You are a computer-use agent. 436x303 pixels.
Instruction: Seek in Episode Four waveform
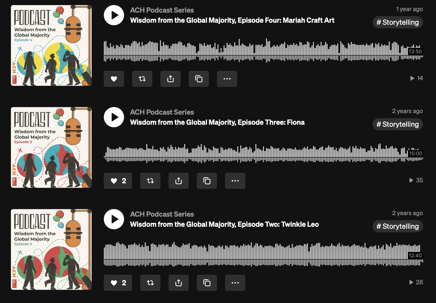pyautogui.click(x=263, y=50)
